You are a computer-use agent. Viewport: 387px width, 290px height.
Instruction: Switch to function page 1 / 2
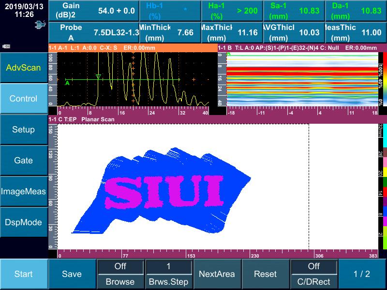tap(362, 274)
